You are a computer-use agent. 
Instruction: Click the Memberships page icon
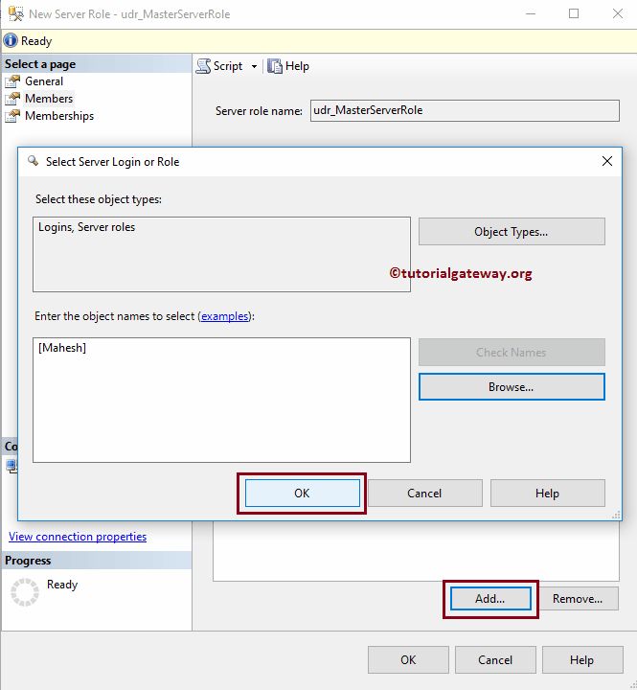pyautogui.click(x=12, y=116)
